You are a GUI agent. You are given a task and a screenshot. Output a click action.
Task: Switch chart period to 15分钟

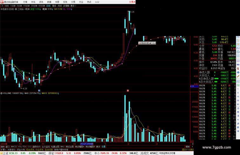tap(26, 6)
